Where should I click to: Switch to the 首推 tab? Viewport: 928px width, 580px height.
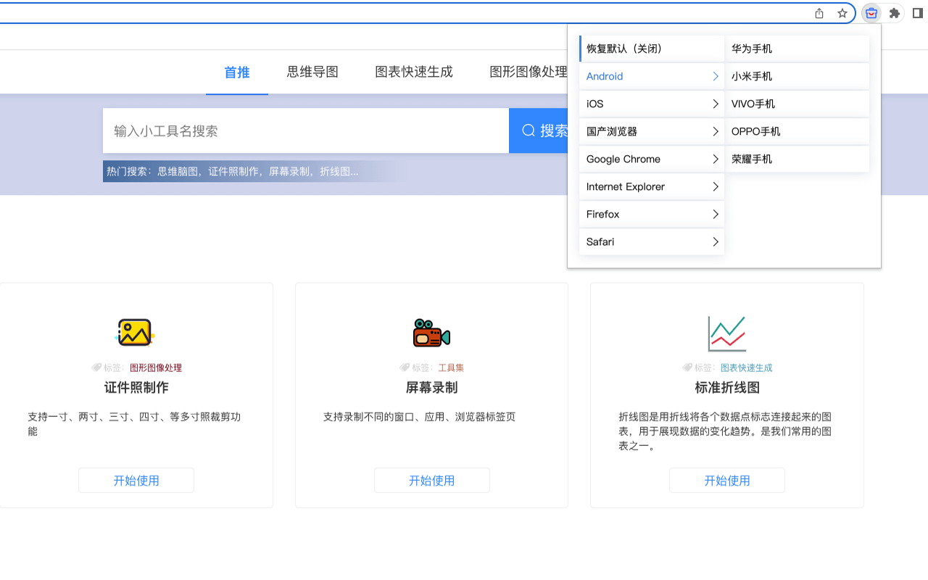237,72
